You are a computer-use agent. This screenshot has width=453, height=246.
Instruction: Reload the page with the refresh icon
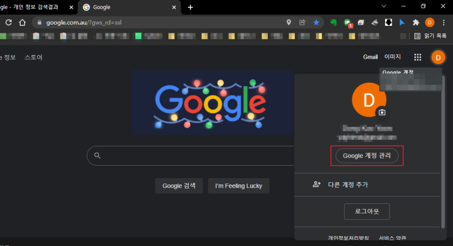(9, 22)
